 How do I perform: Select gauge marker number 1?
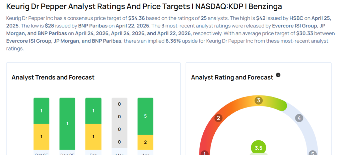204,153
